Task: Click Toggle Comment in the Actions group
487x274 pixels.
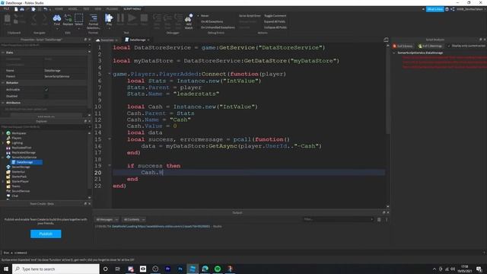Action: (x=275, y=15)
